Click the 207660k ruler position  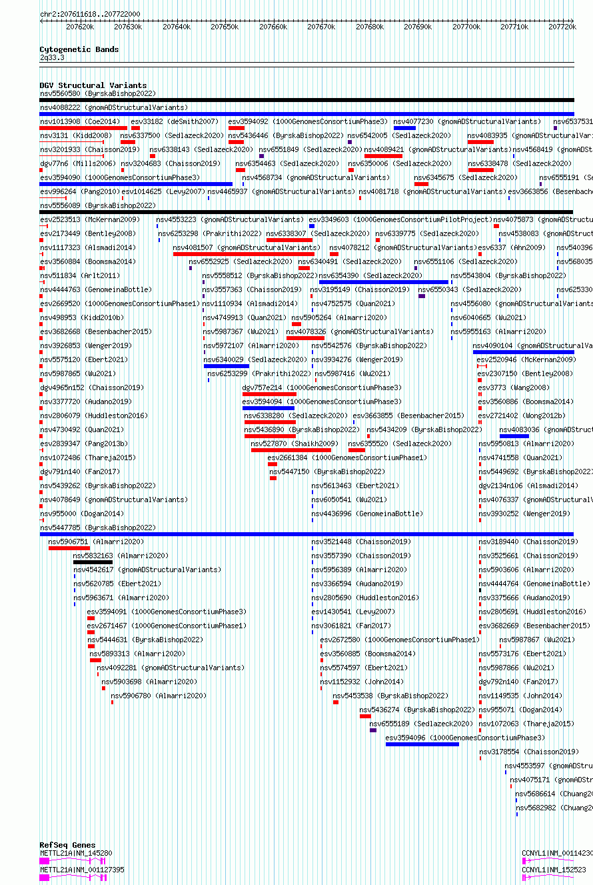(x=273, y=27)
